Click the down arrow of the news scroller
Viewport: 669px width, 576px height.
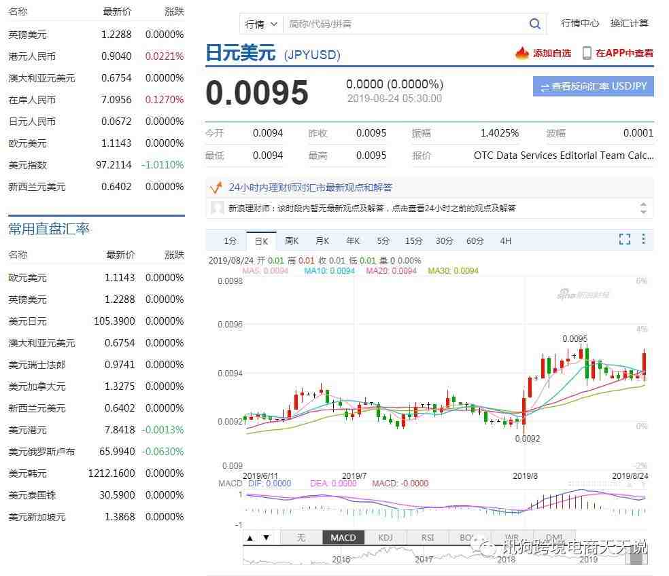click(x=643, y=212)
